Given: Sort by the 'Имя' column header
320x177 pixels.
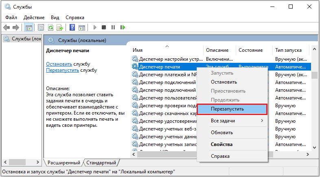Looking at the screenshot, I should click(138, 50).
